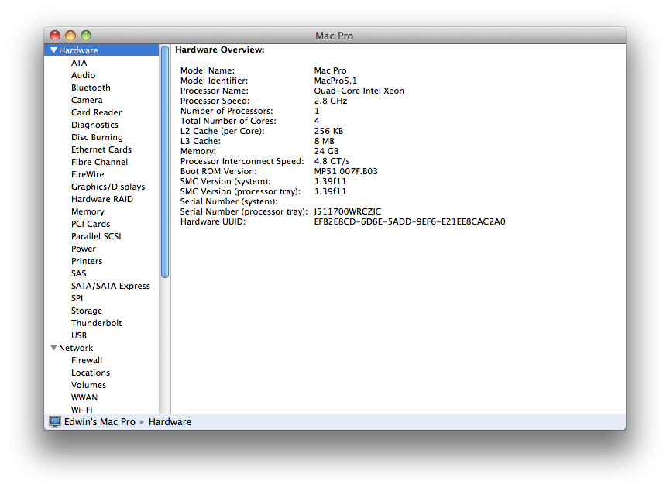Viewport: 670px width, 491px height.
Task: Show Graphics/Displays information
Action: 108,187
